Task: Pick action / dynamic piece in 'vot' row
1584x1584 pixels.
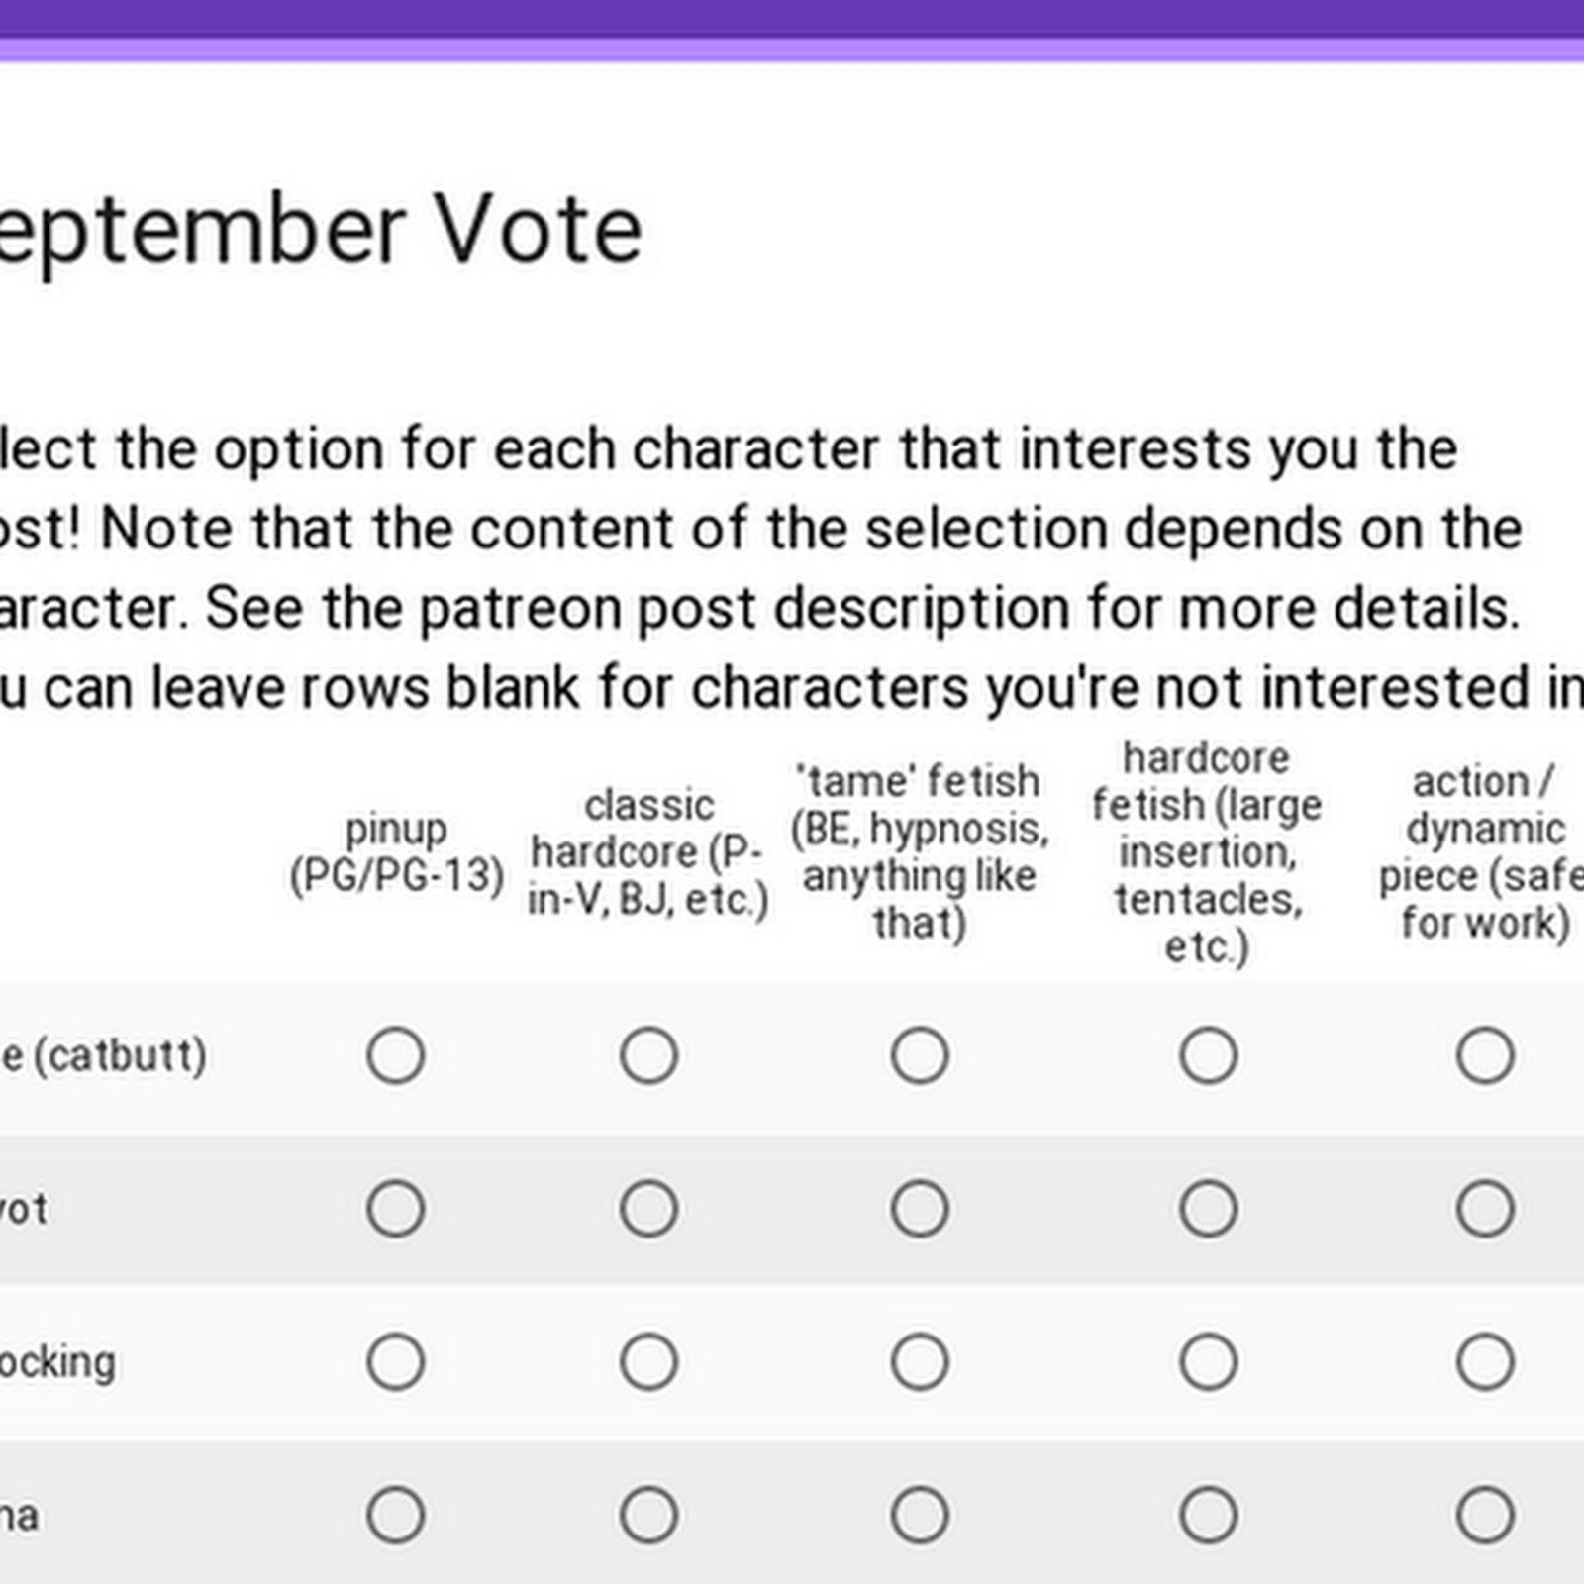Action: pyautogui.click(x=1485, y=1209)
